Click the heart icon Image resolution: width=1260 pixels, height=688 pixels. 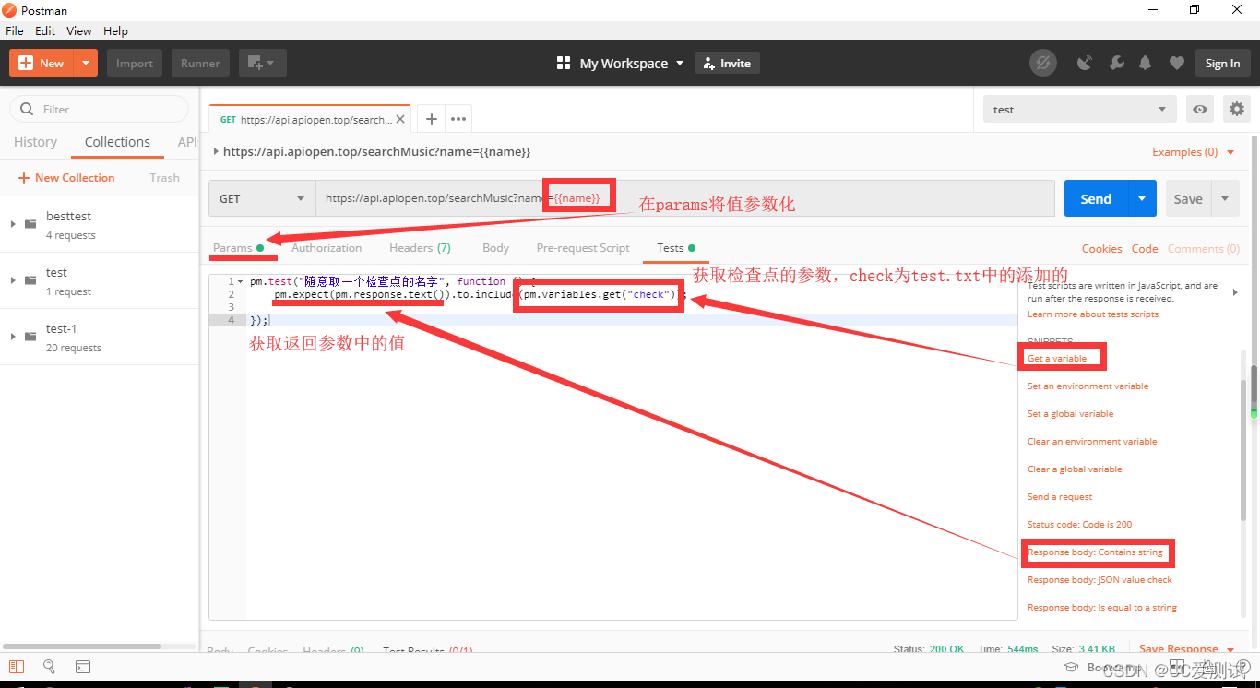1176,64
